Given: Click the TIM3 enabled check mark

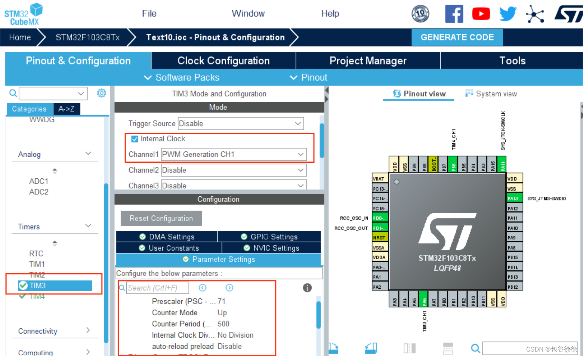Looking at the screenshot, I should [x=23, y=285].
